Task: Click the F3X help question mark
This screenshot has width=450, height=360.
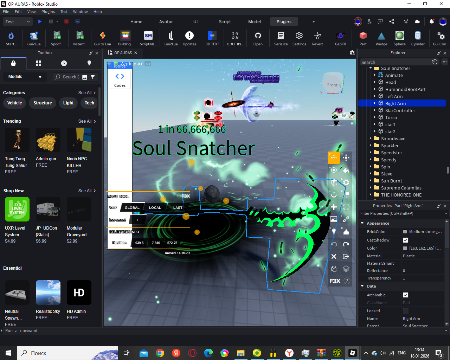Action: [x=347, y=281]
